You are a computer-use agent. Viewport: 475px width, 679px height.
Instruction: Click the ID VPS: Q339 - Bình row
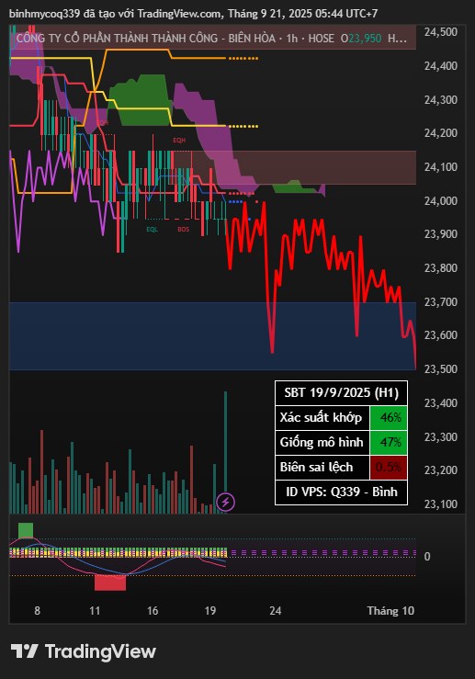(x=341, y=492)
